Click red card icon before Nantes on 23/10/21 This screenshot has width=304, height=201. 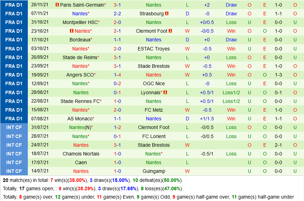(72, 31)
